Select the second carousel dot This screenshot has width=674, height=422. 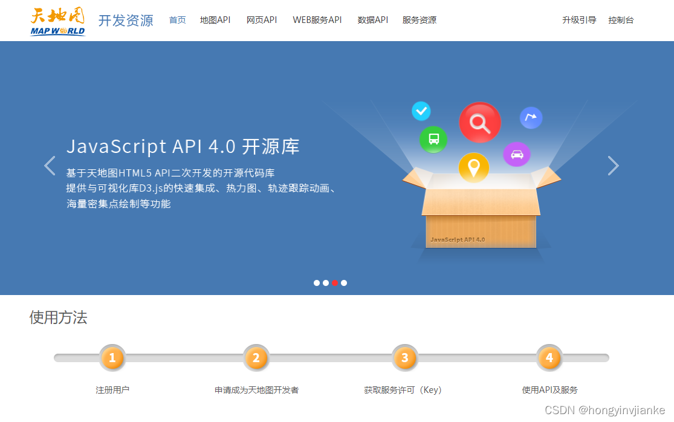point(326,283)
